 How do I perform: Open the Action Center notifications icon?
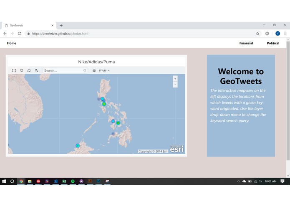coord(282,181)
